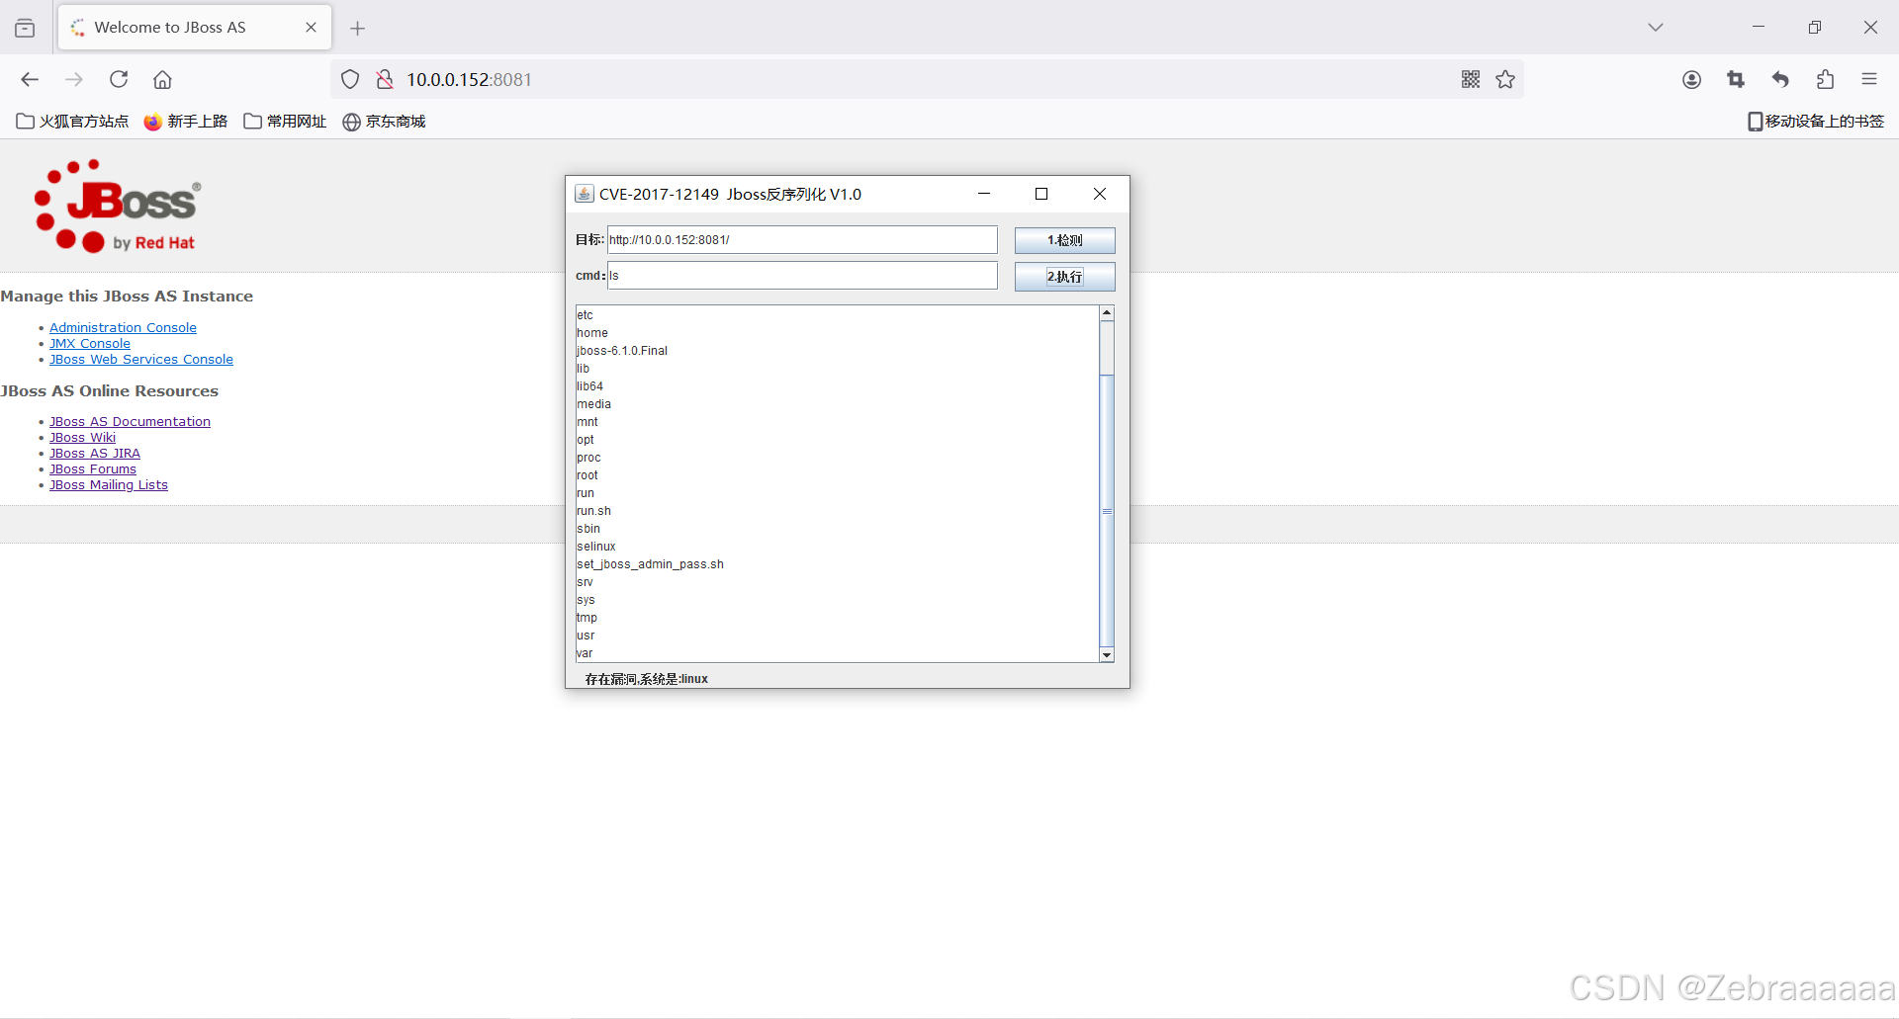Open the 新手上路 bookmark

point(186,122)
